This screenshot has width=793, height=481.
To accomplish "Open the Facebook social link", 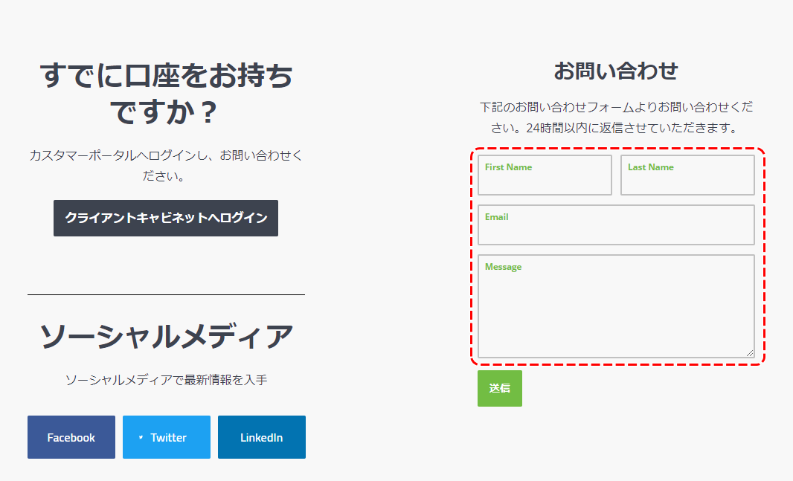I will coord(71,437).
